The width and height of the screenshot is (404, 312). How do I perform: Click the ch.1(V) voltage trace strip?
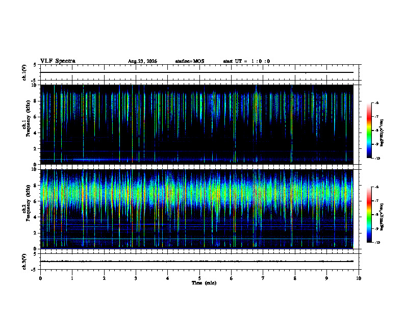point(200,72)
